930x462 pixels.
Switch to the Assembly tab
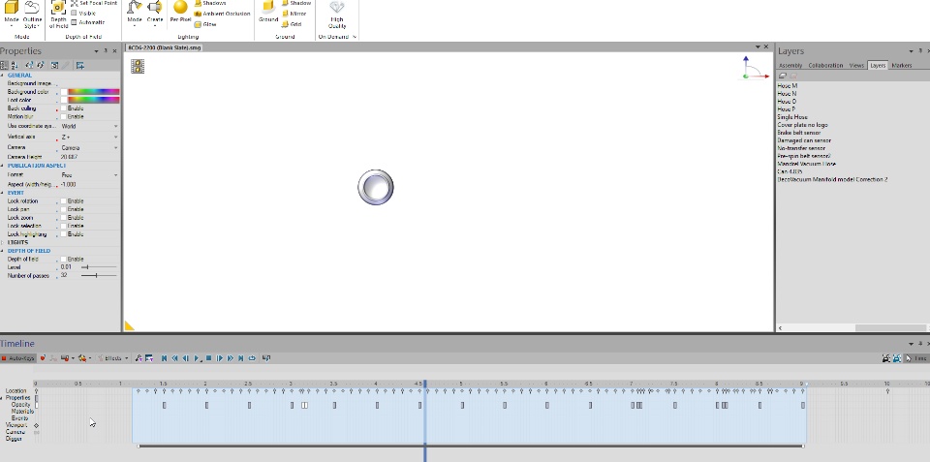[790, 65]
